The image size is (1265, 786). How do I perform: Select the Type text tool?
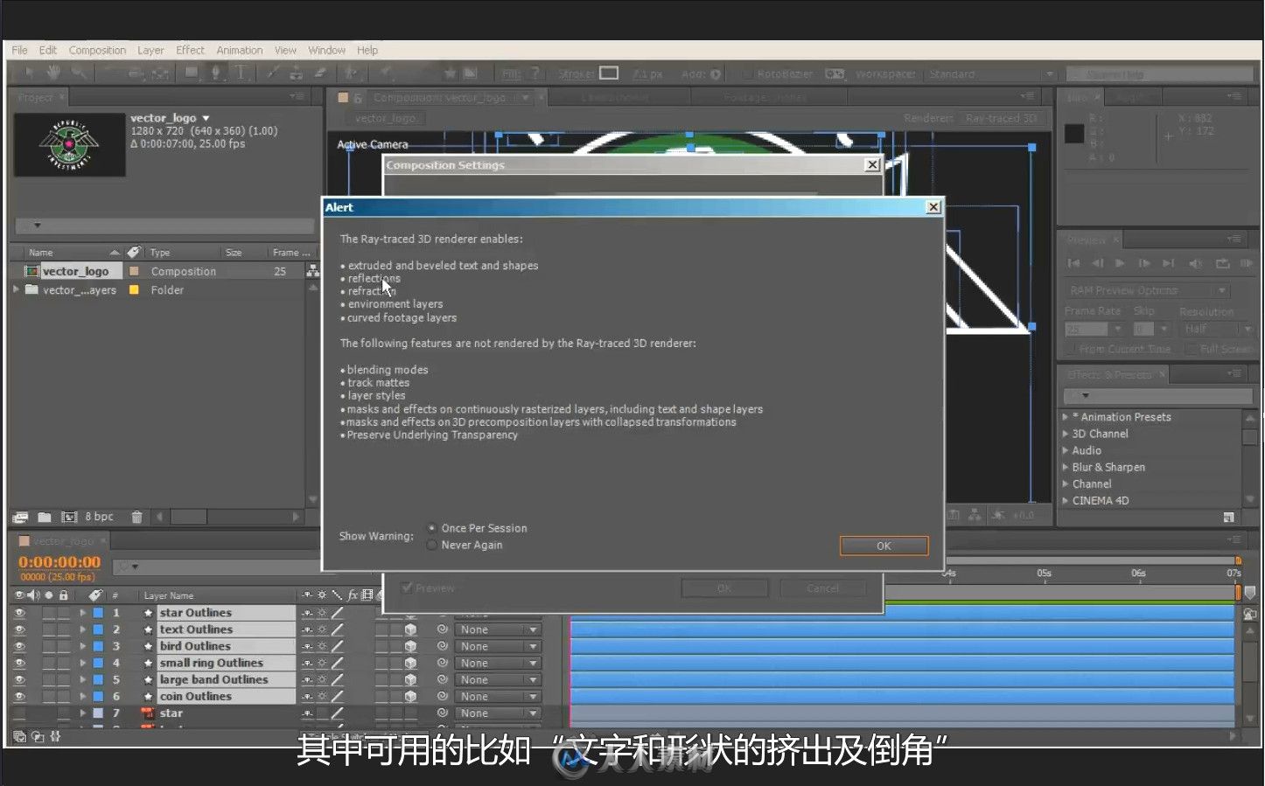coord(240,73)
